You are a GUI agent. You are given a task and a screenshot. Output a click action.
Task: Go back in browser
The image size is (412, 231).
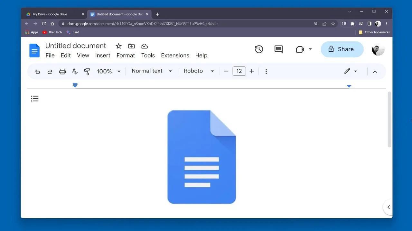pos(27,23)
